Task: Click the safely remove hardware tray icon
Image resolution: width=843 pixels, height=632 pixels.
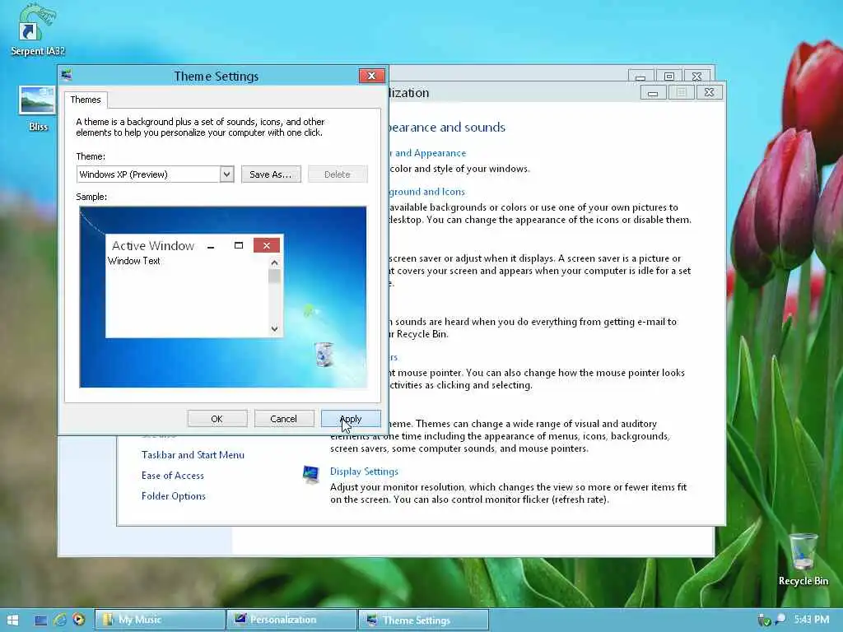Action: tap(763, 620)
